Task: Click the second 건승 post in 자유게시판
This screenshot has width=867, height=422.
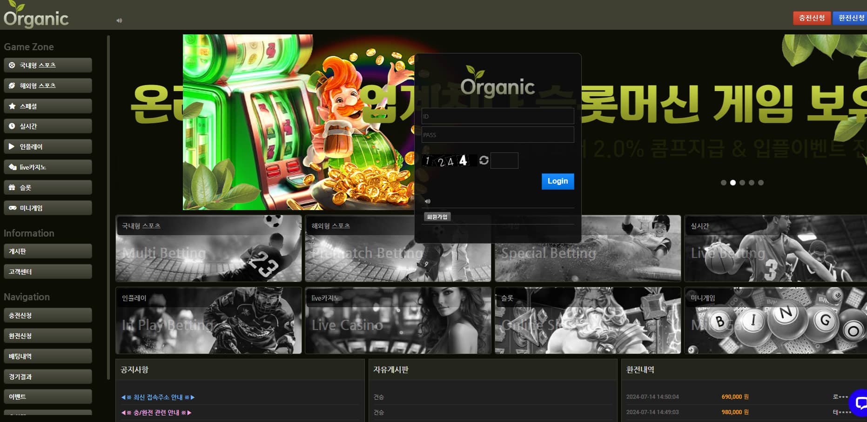Action: point(379,413)
